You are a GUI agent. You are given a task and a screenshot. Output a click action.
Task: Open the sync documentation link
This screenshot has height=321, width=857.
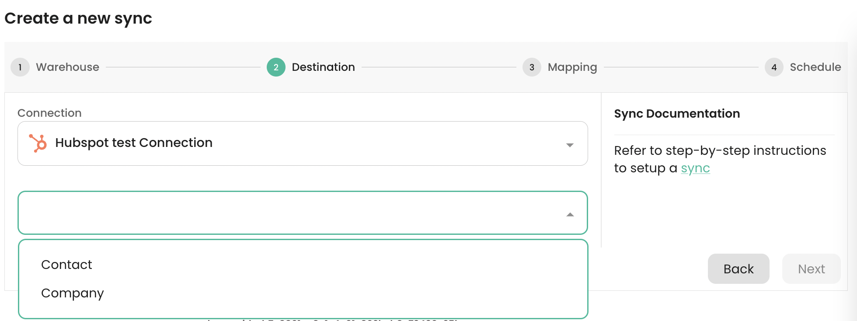click(695, 168)
